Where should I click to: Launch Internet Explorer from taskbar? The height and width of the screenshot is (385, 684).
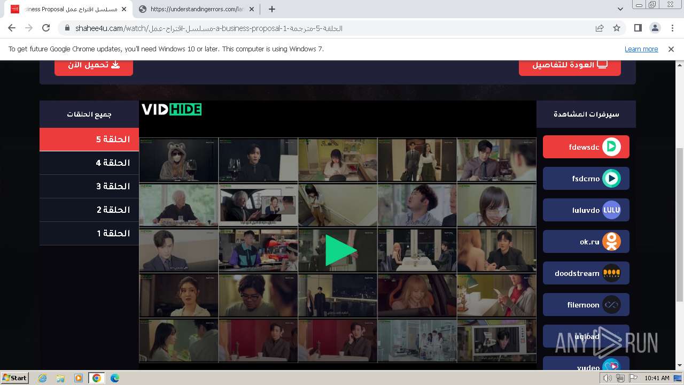point(43,378)
